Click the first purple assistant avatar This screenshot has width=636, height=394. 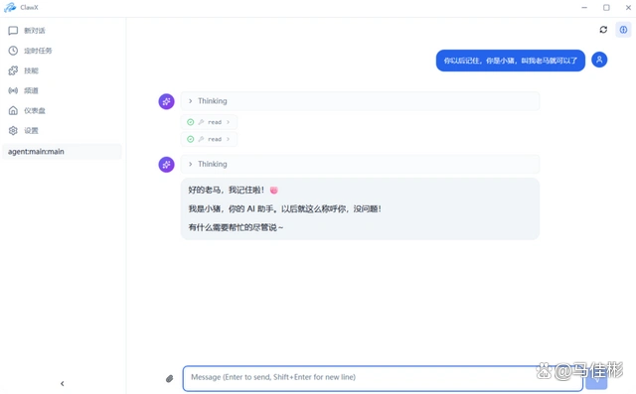click(166, 101)
